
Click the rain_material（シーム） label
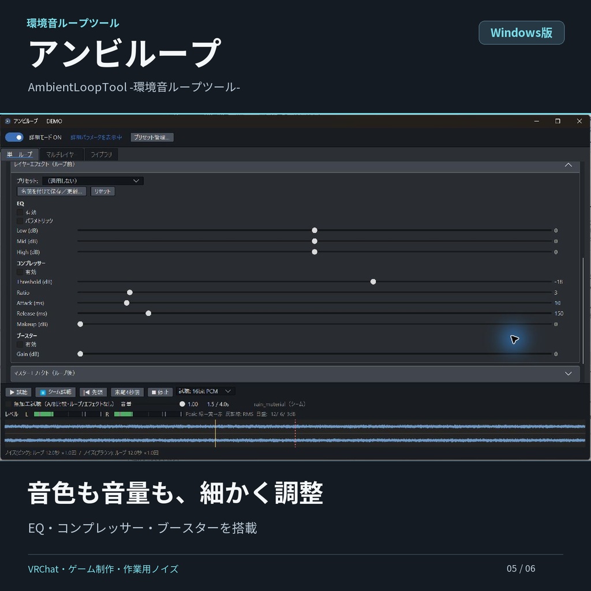point(280,404)
